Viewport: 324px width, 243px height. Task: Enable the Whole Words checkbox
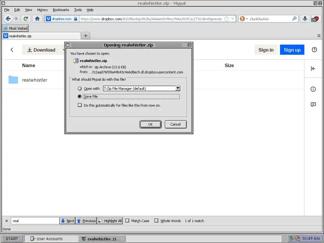pyautogui.click(x=156, y=221)
